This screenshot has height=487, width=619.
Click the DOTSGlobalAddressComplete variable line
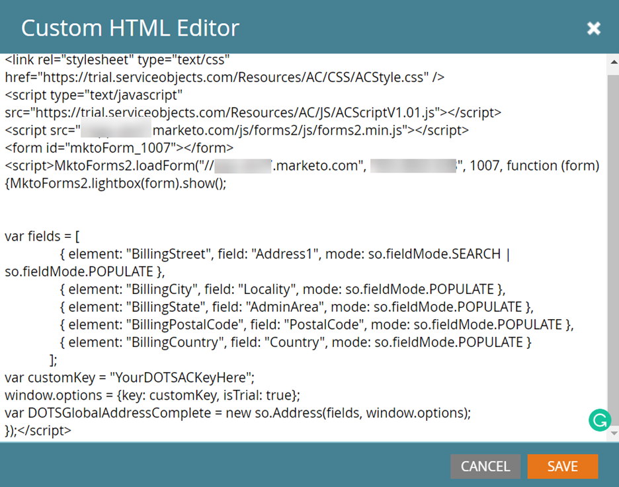point(238,413)
